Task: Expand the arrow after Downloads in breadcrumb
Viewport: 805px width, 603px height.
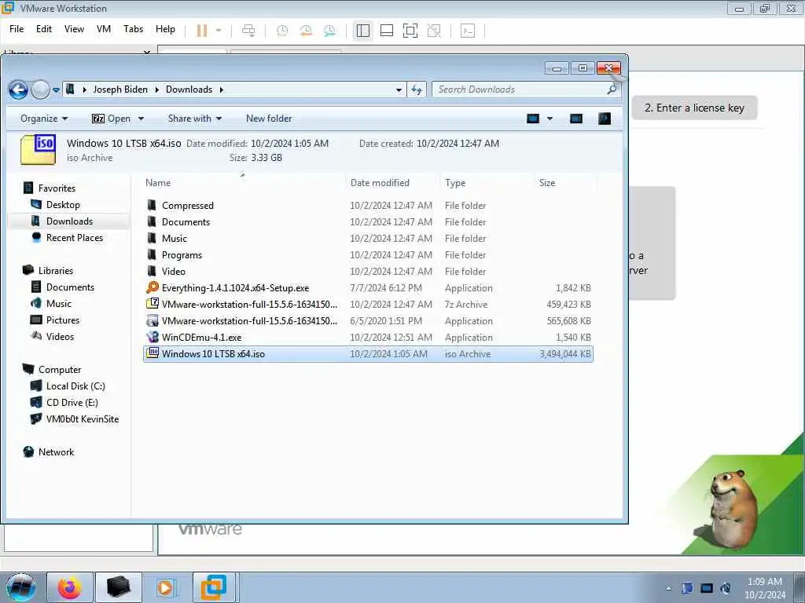Action: tap(221, 90)
